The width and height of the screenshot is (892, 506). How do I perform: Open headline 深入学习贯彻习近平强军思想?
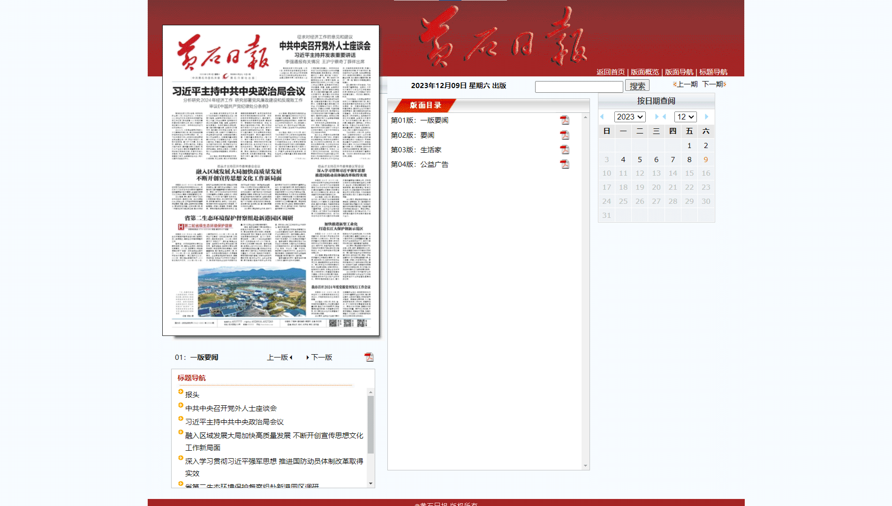click(274, 467)
